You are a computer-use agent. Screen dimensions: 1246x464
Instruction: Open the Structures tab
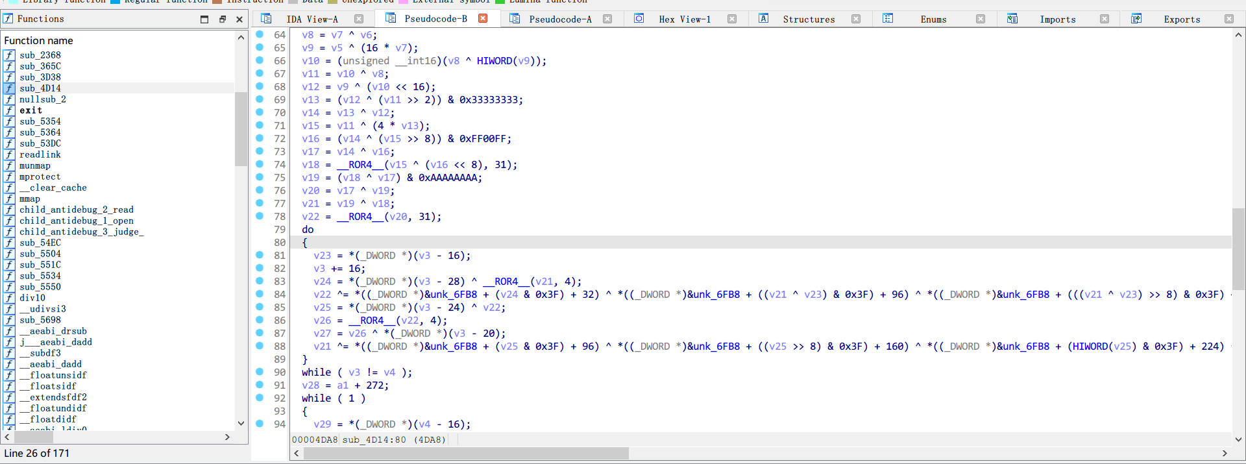click(809, 19)
